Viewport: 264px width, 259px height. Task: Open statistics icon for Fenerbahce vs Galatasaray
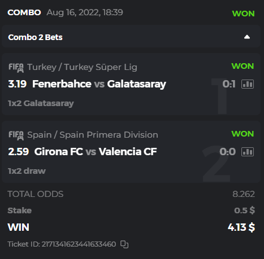click(x=248, y=84)
